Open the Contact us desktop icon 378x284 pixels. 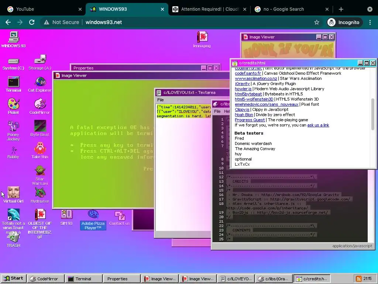point(120,218)
